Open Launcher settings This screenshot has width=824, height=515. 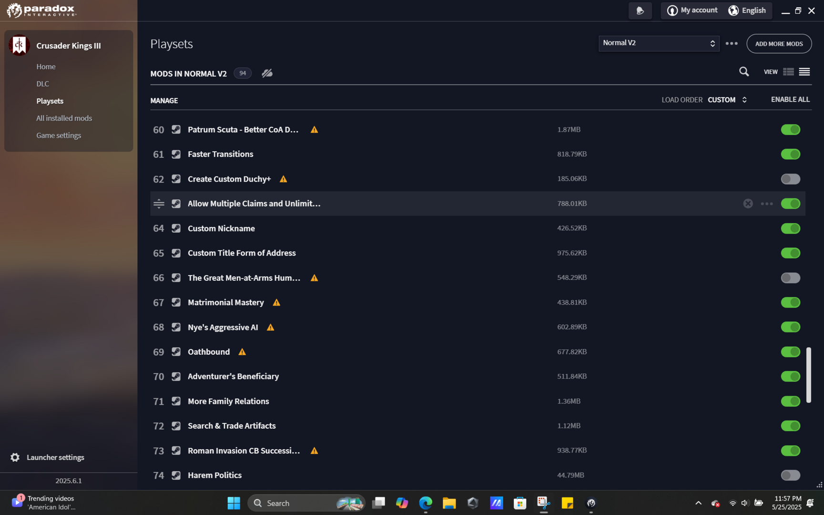click(x=55, y=457)
